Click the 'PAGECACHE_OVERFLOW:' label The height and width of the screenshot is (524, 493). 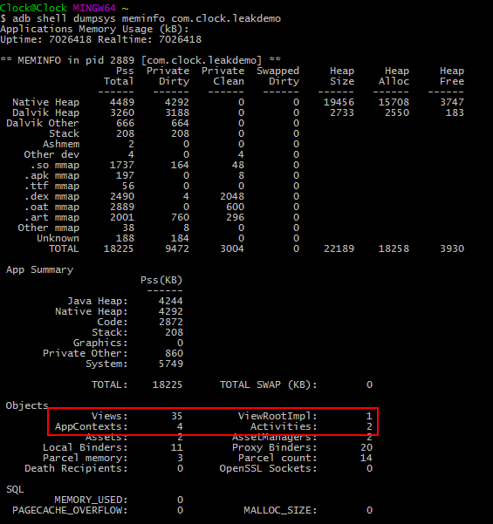(70, 510)
